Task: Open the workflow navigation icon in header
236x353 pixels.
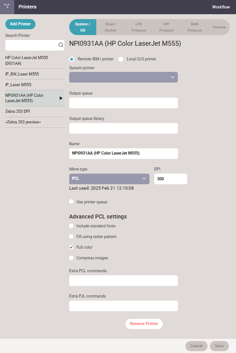Action: 7,7
